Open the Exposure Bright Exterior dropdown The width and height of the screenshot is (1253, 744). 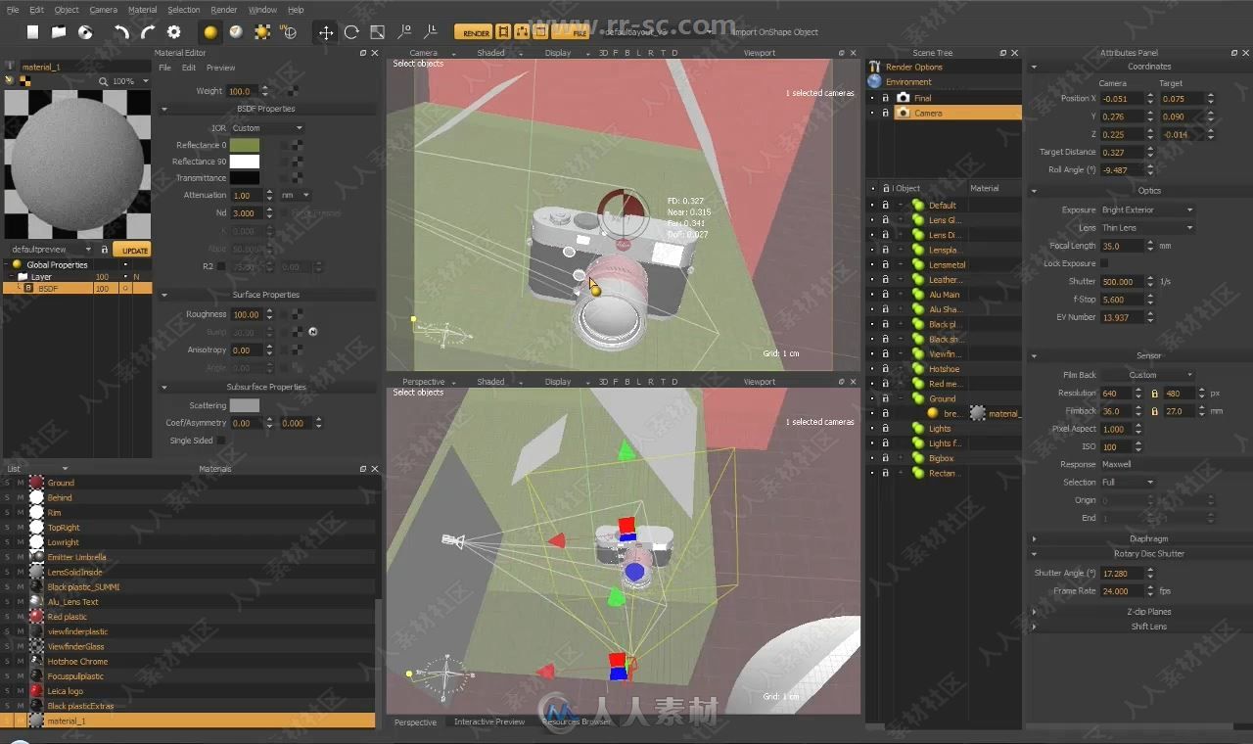coord(1147,209)
